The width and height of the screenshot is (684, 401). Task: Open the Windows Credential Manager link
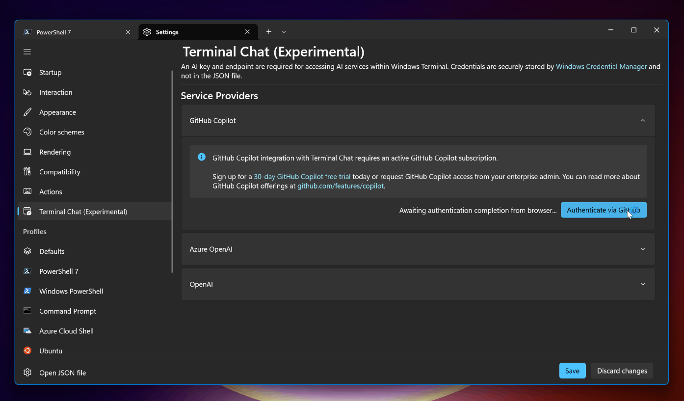pyautogui.click(x=601, y=66)
